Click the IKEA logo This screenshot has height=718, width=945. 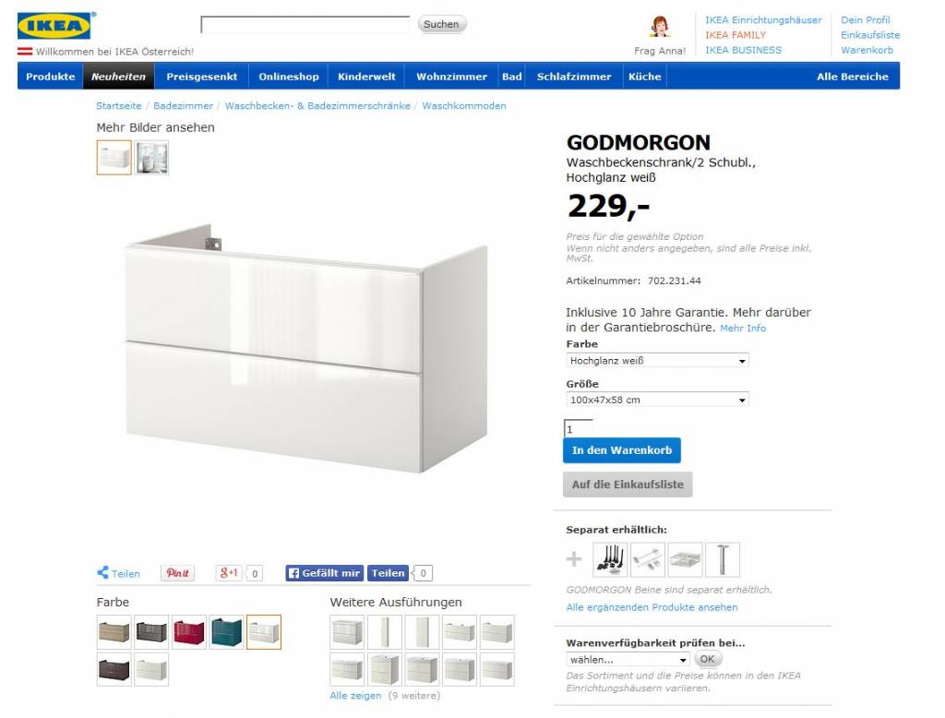[54, 26]
